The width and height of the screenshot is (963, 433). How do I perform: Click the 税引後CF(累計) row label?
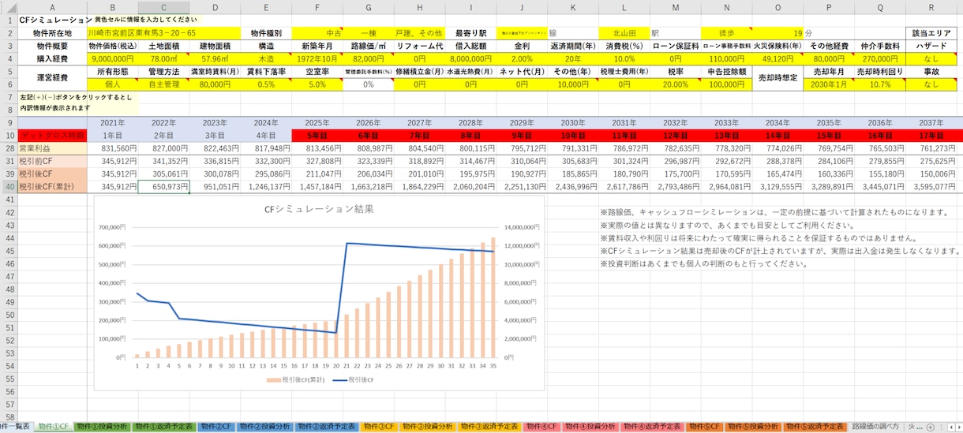[x=52, y=187]
